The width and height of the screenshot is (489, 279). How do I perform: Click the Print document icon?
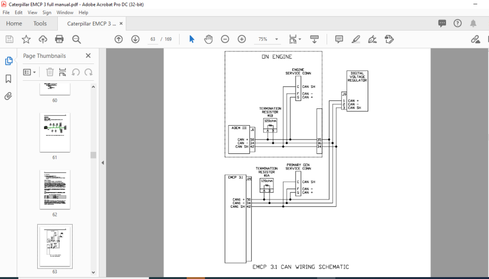[x=59, y=40]
